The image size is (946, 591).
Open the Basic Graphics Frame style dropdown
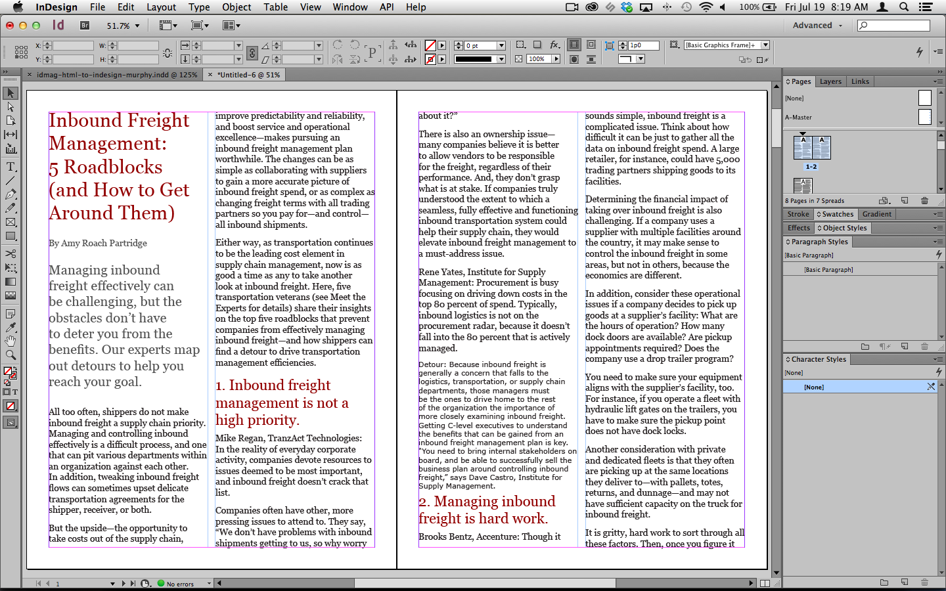tap(765, 45)
